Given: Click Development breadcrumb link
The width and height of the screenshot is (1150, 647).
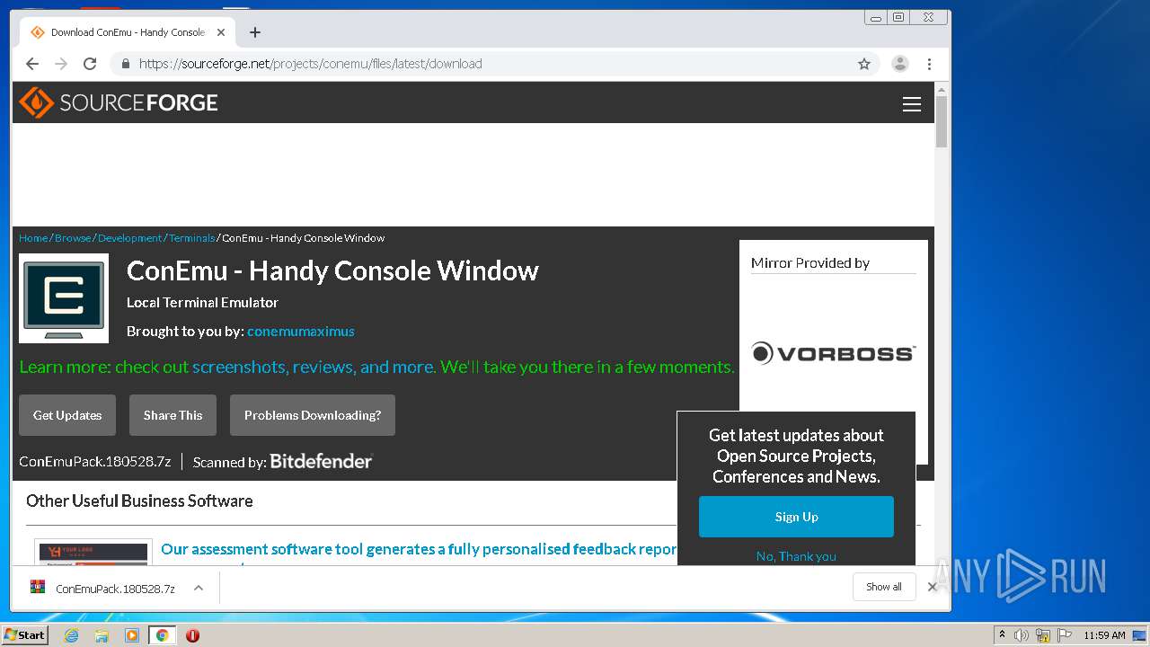Looking at the screenshot, I should (130, 238).
